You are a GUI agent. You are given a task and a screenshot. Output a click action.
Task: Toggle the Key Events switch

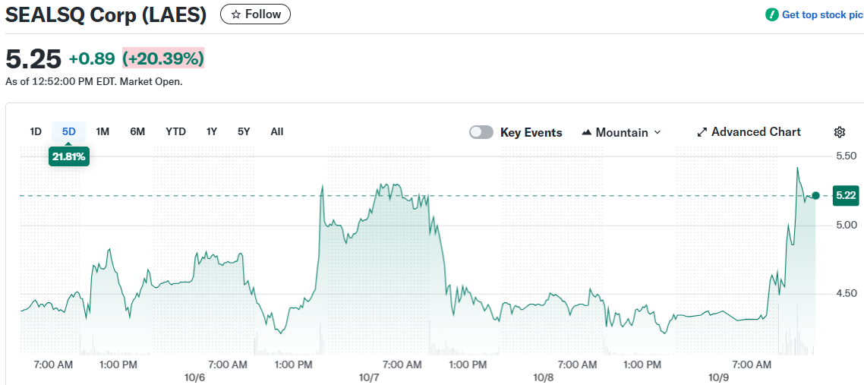tap(481, 132)
